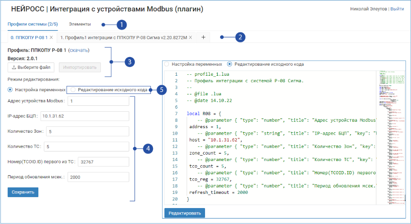The width and height of the screenshot is (411, 224).
Task: Close the ППКОПУ Р-08 1 profile tab
Action: [x=51, y=37]
